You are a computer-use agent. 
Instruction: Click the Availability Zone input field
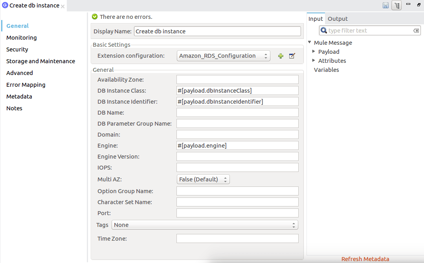237,79
